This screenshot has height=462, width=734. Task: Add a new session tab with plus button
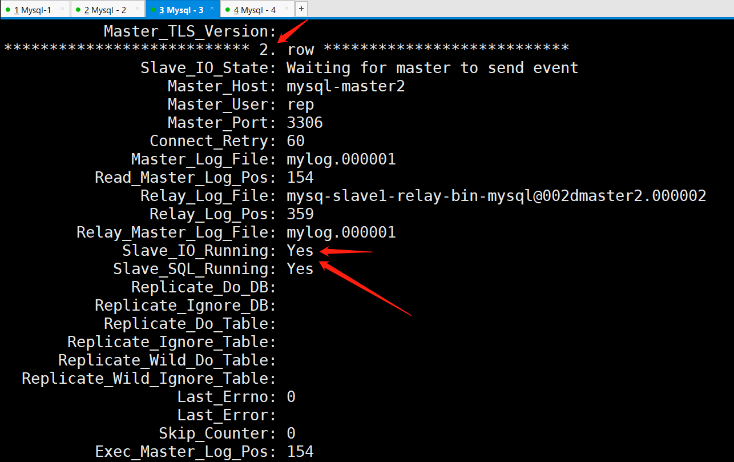(x=301, y=9)
